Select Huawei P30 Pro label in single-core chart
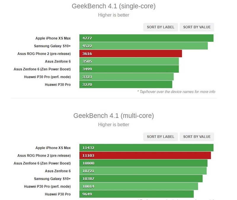 click(x=58, y=85)
